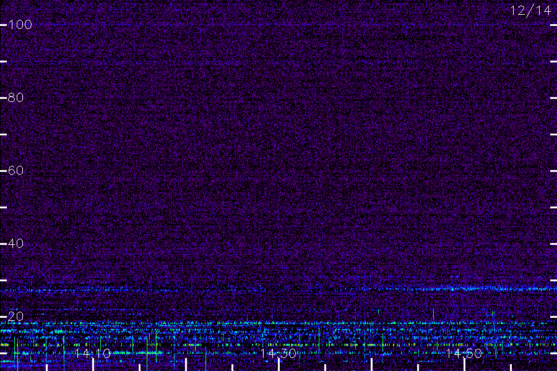557x371 pixels.
Task: Click the 20 frequency axis label
Action: [x=15, y=317]
